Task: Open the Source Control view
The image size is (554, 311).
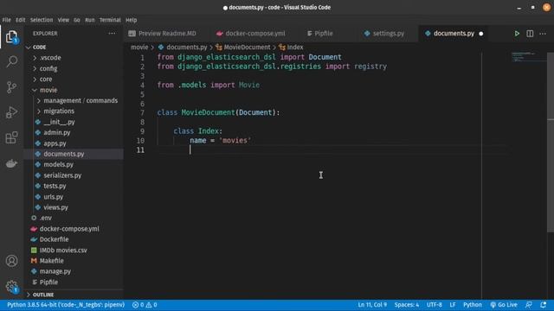Action: pos(11,87)
